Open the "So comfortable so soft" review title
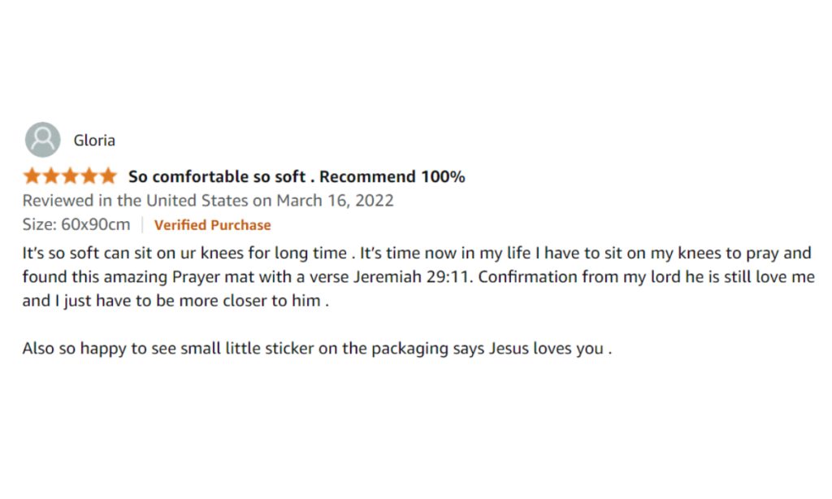 click(x=217, y=176)
